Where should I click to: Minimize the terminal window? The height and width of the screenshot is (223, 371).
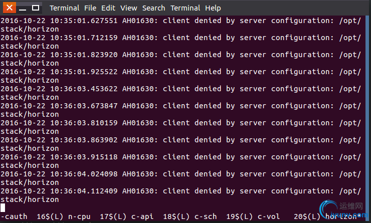click(23, 9)
